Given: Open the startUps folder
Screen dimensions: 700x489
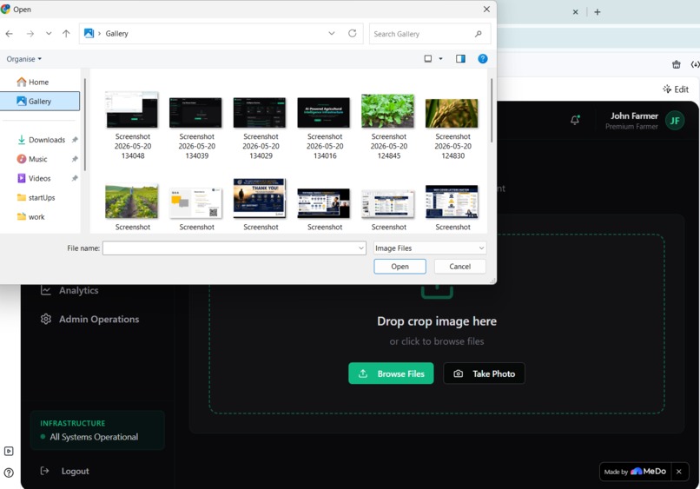Looking at the screenshot, I should 40,197.
